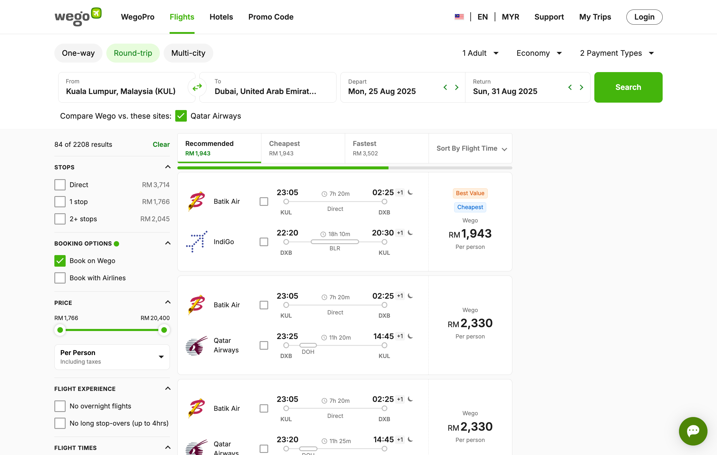The image size is (717, 455).
Task: Click the minimum price slider handle
Action: (x=60, y=330)
